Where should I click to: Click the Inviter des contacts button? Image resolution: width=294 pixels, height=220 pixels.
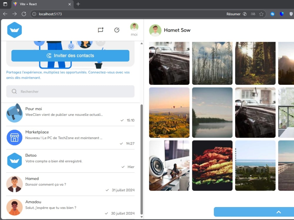pyautogui.click(x=70, y=55)
